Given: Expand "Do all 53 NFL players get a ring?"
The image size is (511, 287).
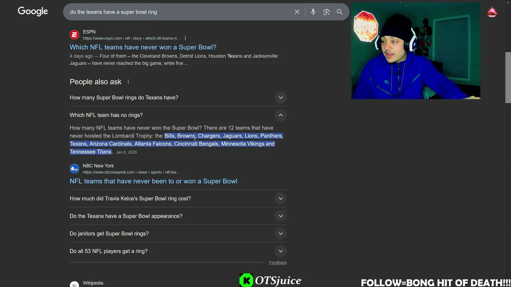Looking at the screenshot, I should (178, 251).
